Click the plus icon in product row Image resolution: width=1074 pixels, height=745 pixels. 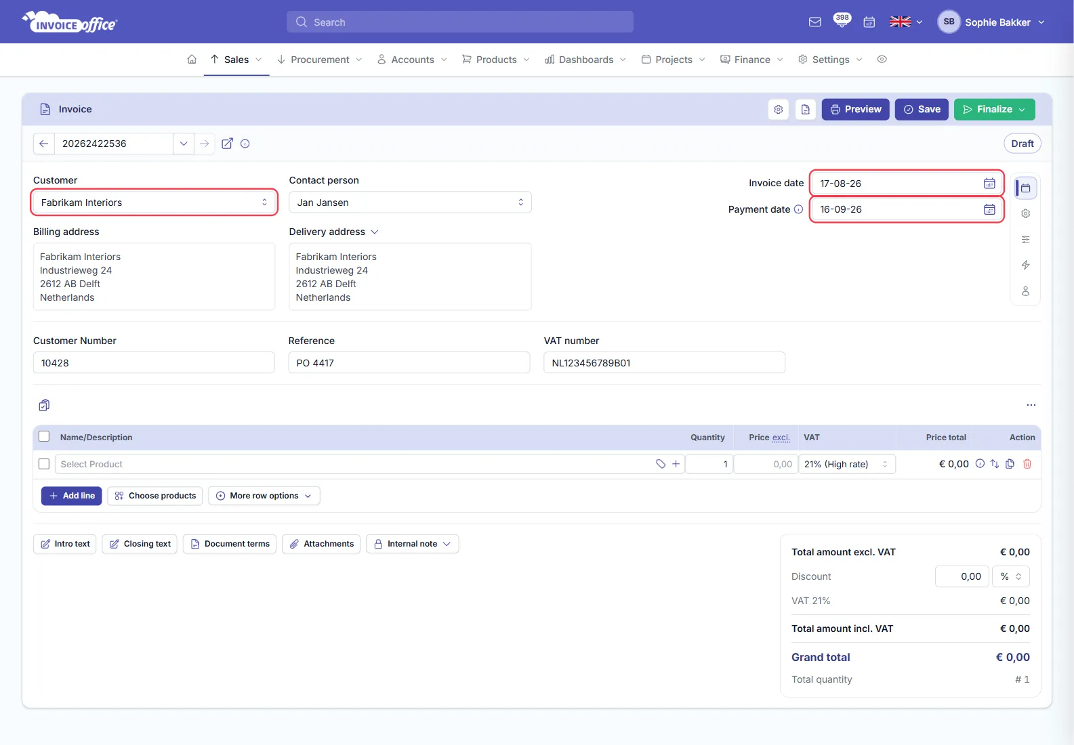(676, 464)
